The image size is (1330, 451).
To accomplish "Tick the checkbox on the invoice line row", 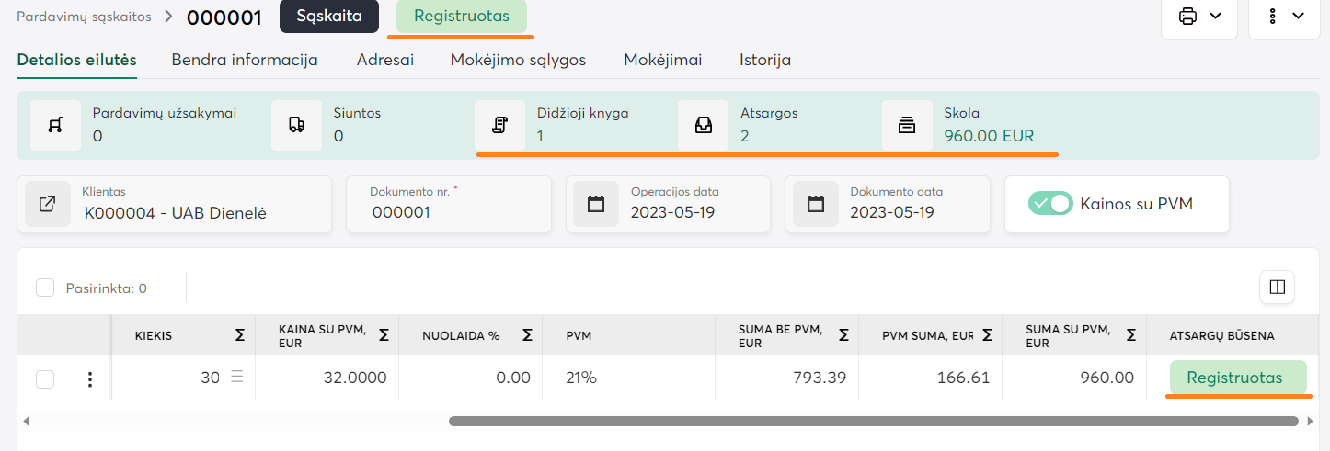I will coord(45,378).
